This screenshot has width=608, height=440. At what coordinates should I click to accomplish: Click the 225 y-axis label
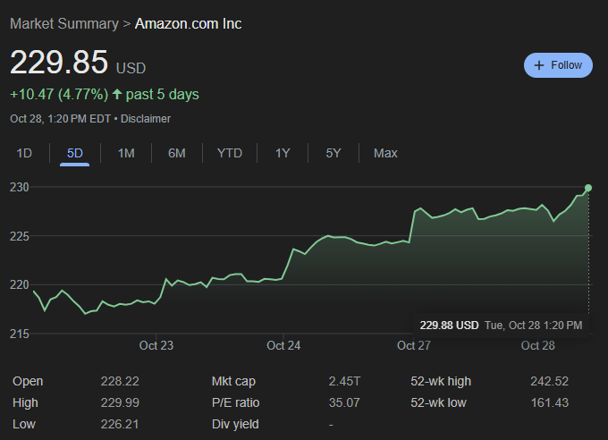tap(20, 236)
